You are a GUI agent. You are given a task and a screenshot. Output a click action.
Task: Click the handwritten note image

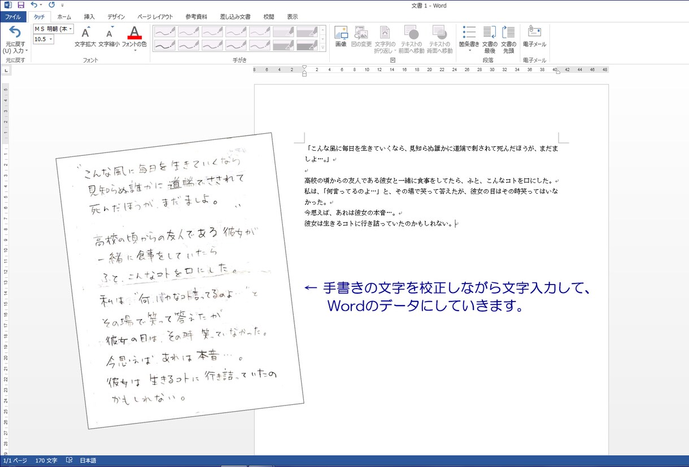180,281
